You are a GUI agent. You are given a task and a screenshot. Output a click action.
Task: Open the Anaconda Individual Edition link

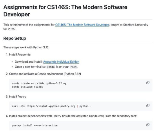pyautogui.click(x=61, y=62)
